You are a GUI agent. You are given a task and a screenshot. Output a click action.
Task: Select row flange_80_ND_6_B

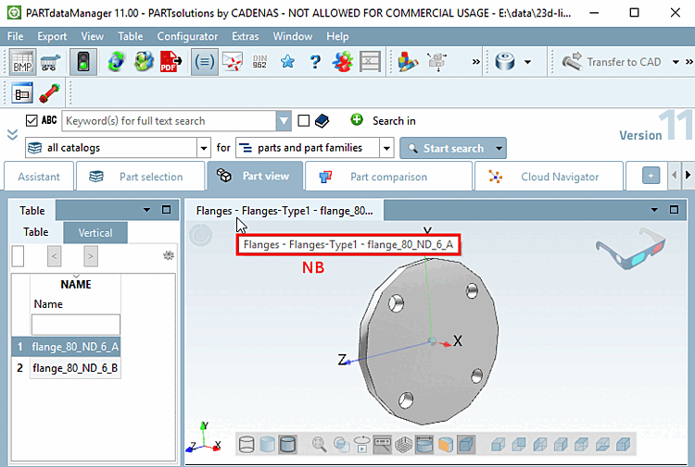pos(75,368)
